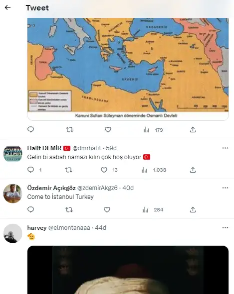Like Özdemir Açıkgöz's tweet

pyautogui.click(x=107, y=209)
